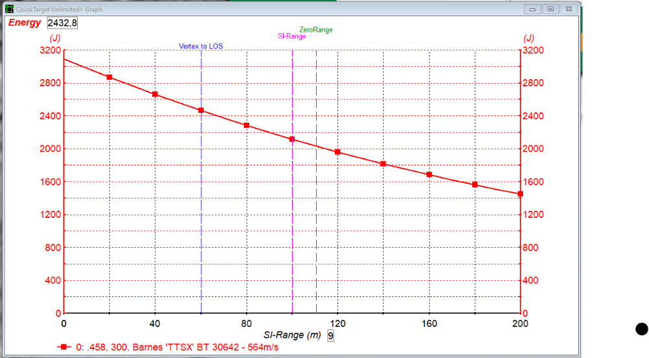This screenshot has width=649, height=358.
Task: Close the QuickTarget Graph window
Action: (x=569, y=9)
